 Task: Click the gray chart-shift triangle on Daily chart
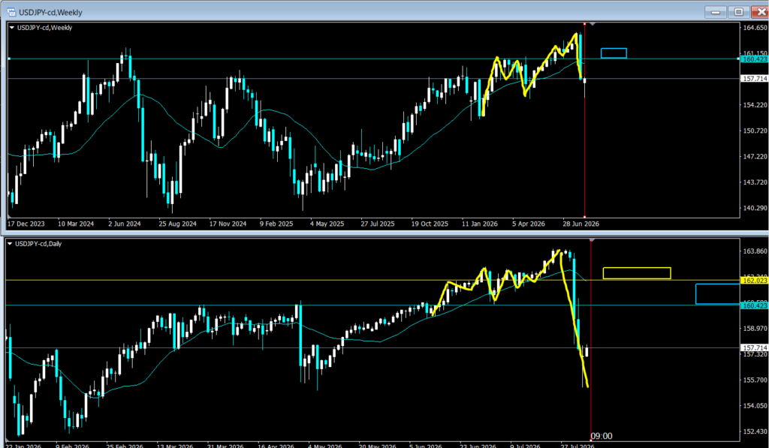tap(592, 240)
